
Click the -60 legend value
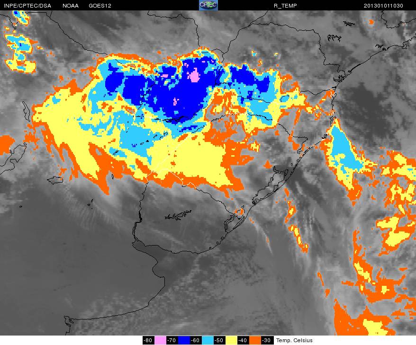tap(196, 340)
